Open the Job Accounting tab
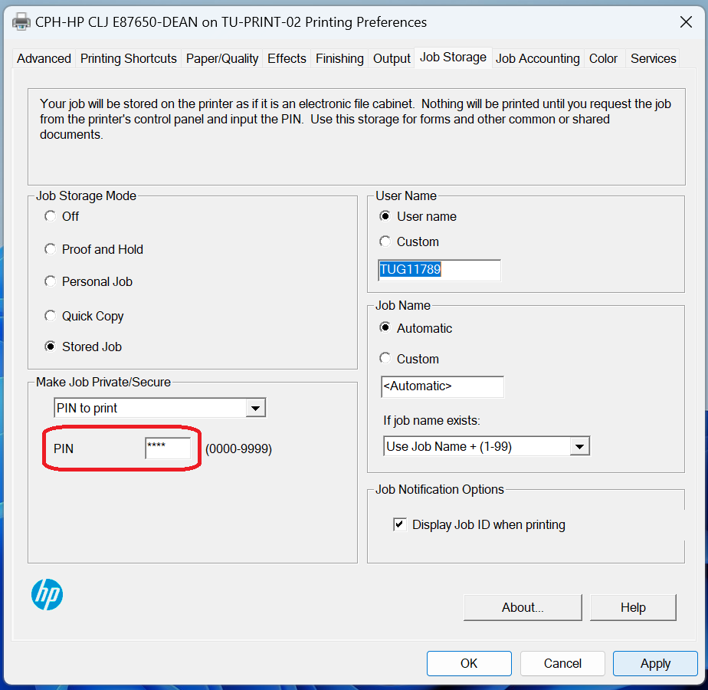The image size is (708, 690). (537, 59)
